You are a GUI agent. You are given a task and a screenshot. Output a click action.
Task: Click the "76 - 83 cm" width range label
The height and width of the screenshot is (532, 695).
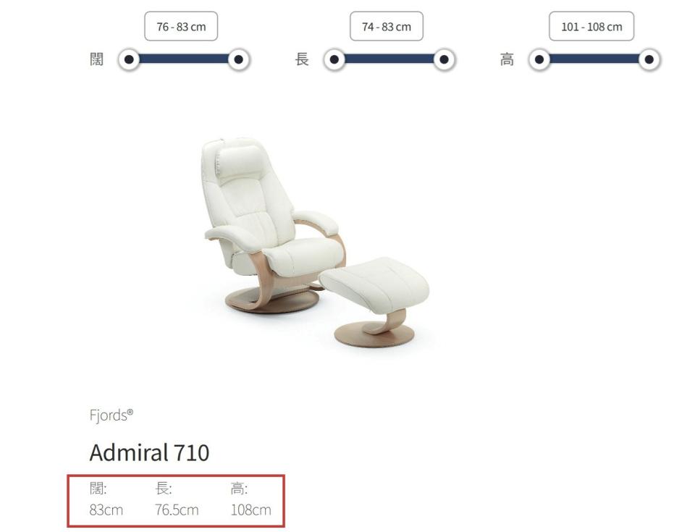pyautogui.click(x=182, y=27)
